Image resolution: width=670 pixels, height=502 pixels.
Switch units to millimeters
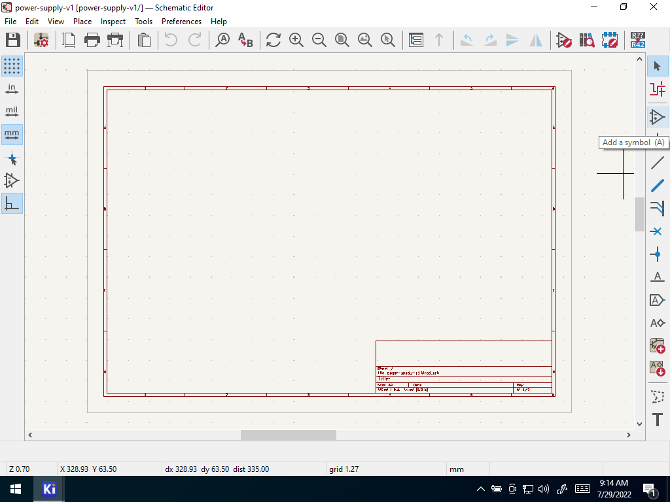tap(12, 135)
